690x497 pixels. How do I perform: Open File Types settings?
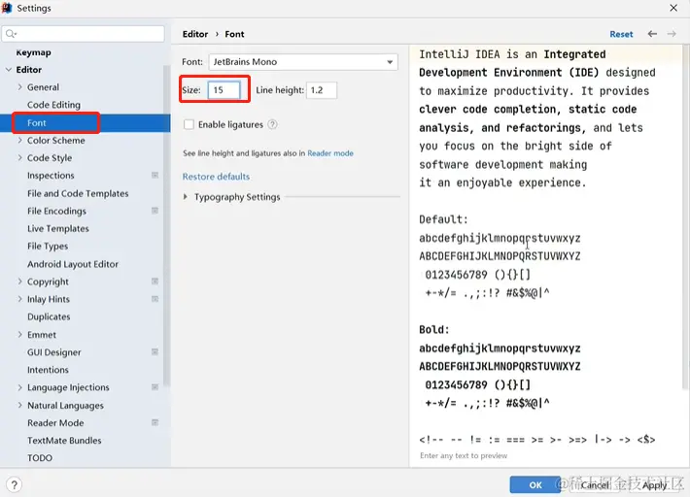(x=48, y=247)
